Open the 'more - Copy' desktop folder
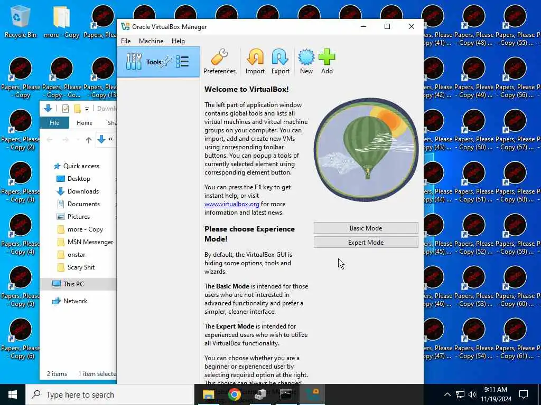The image size is (541, 405). (61, 22)
